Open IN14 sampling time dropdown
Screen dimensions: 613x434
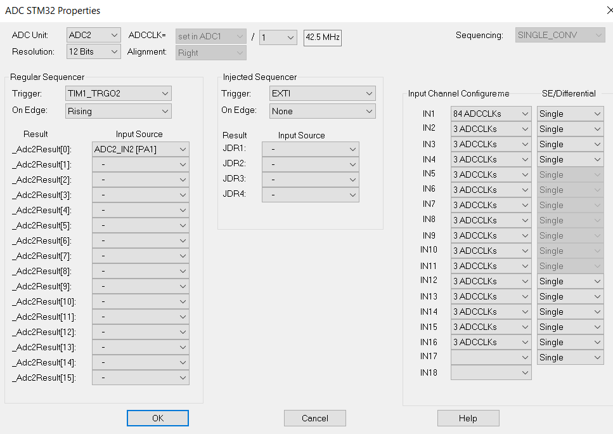click(491, 312)
